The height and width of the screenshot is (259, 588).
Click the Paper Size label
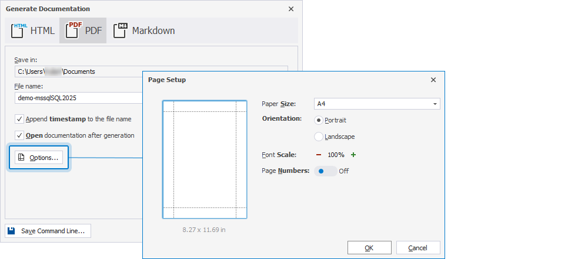[279, 104]
